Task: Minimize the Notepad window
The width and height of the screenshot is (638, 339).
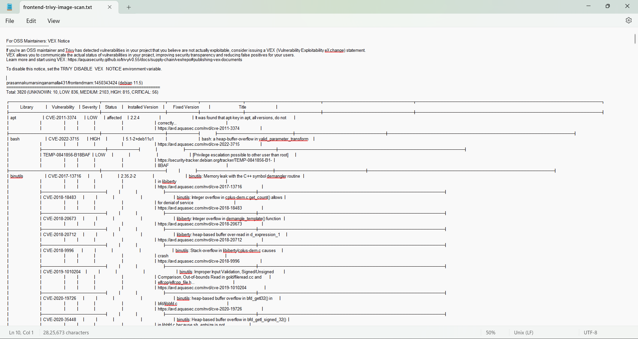Action: 588,6
